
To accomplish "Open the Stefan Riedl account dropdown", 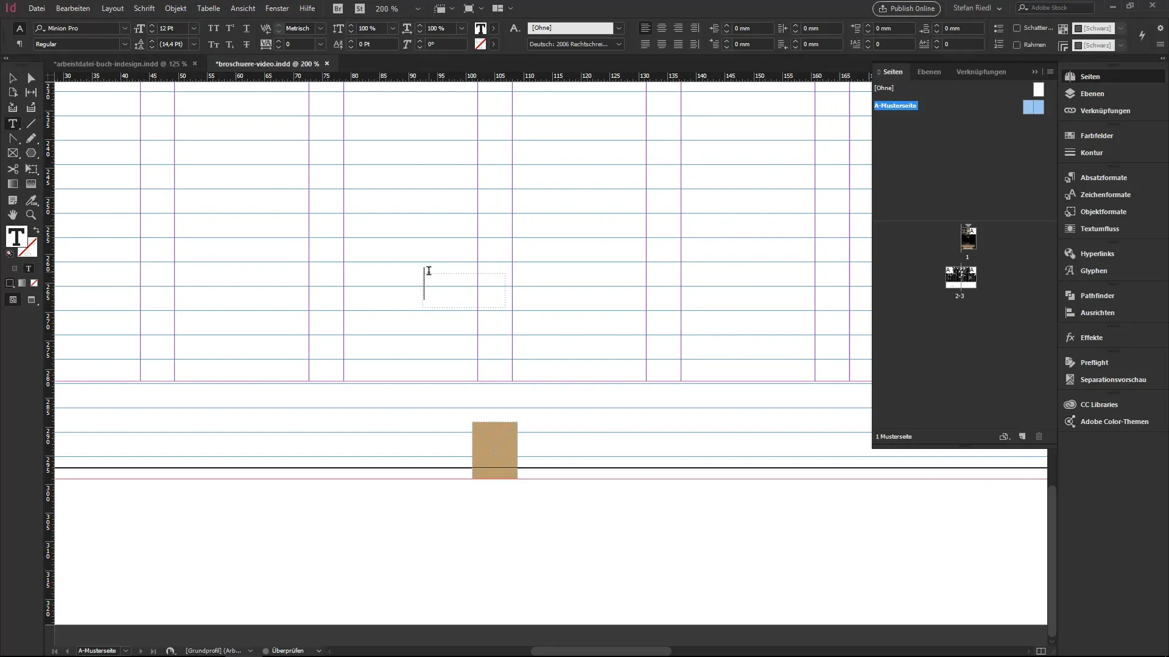I will click(x=978, y=8).
